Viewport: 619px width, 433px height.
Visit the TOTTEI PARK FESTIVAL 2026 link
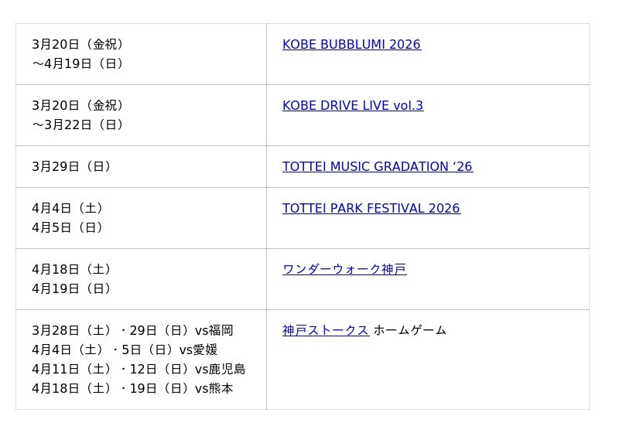click(371, 209)
